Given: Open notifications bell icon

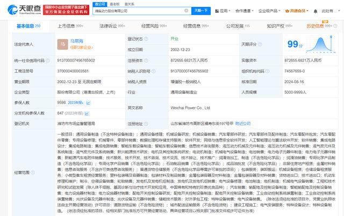Looking at the screenshot, I should pyautogui.click(x=316, y=11).
